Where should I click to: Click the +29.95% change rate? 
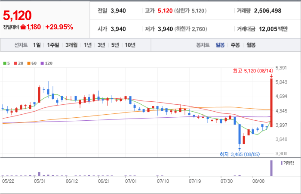pos(59,27)
